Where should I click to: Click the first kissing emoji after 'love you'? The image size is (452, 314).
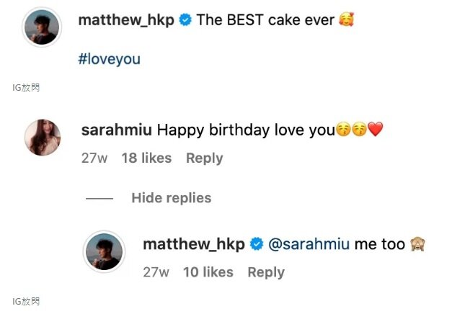(x=344, y=130)
